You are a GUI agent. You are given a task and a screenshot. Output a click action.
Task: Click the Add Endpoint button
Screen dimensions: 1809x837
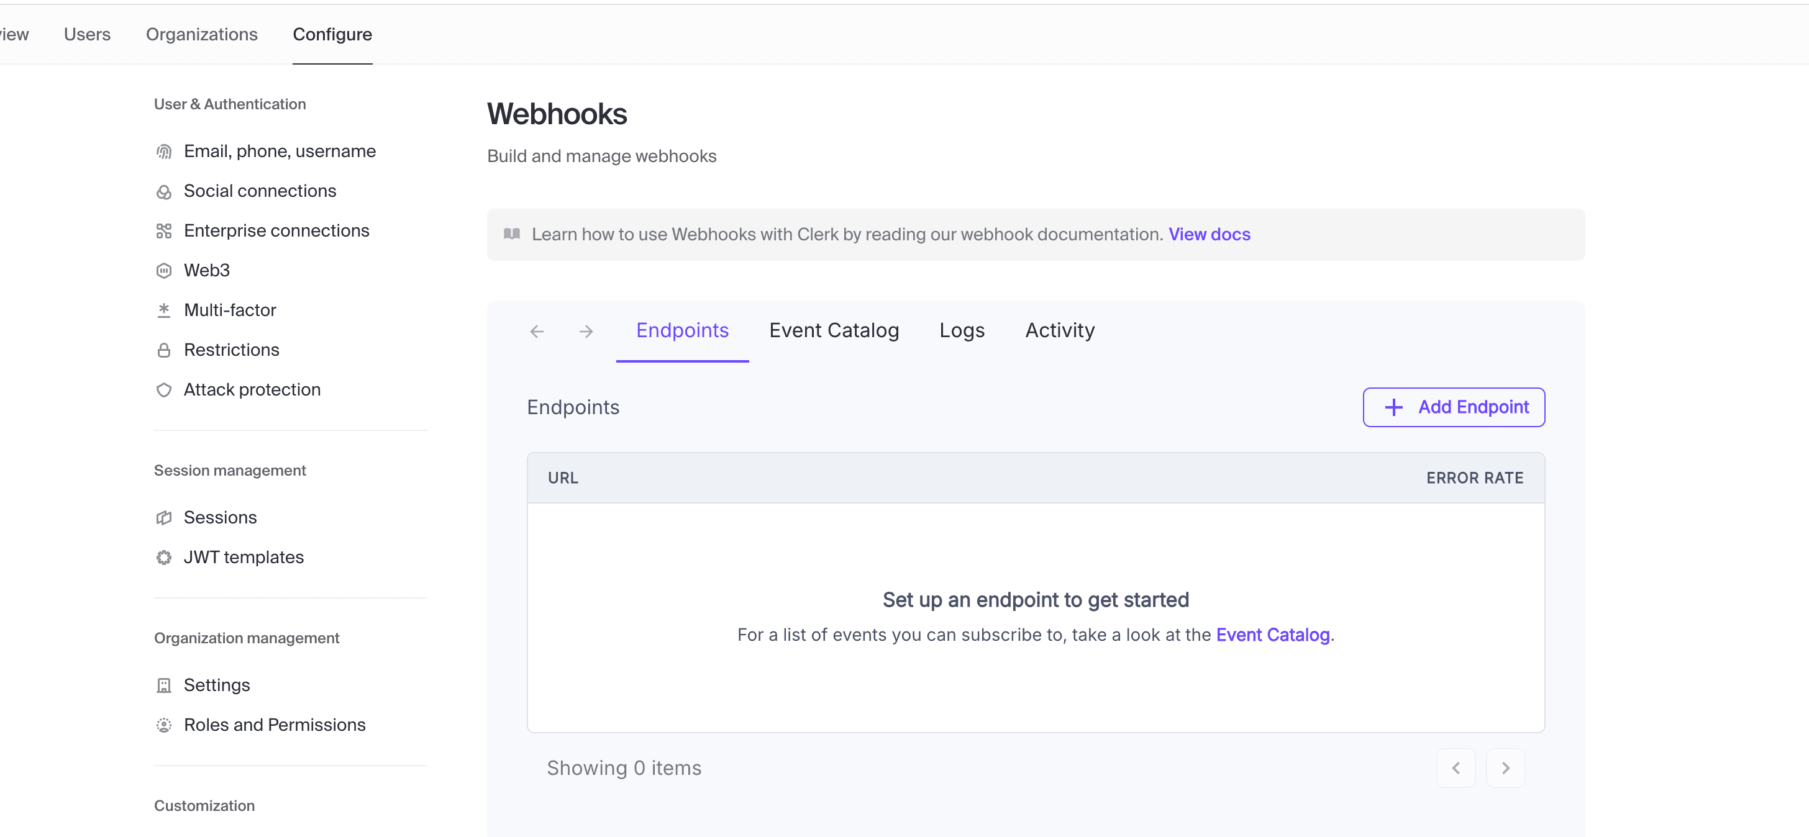pos(1453,407)
